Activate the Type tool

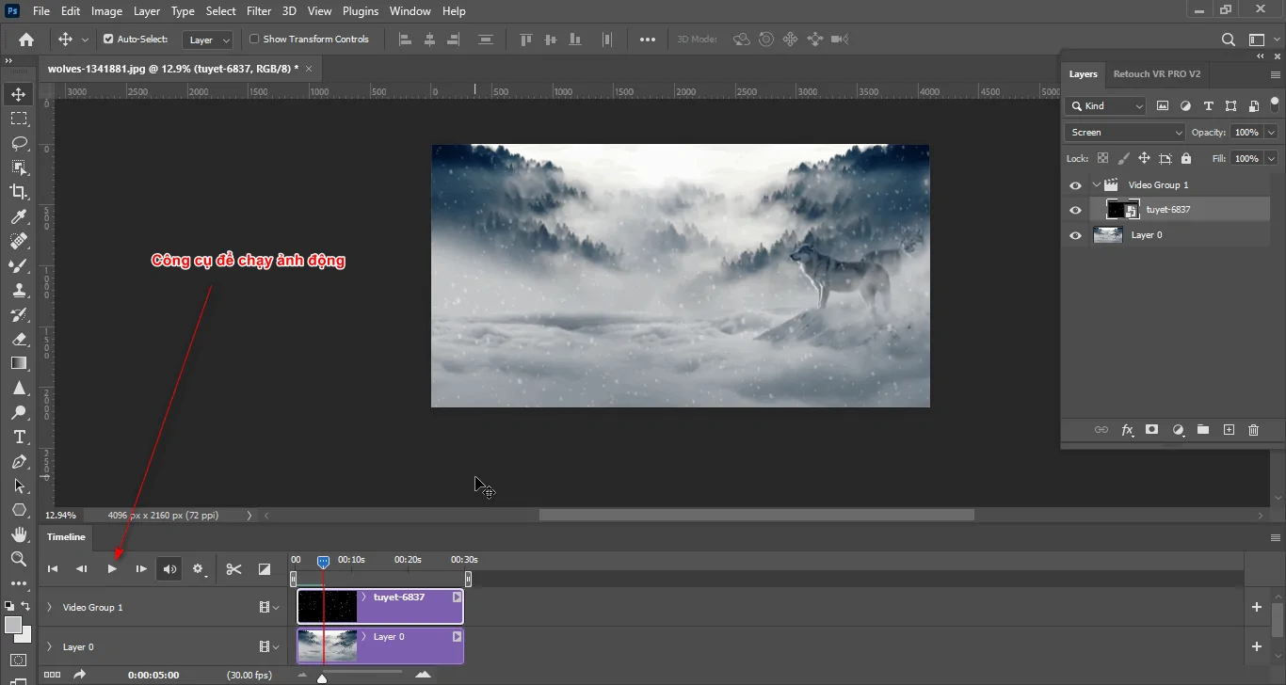[x=19, y=437]
